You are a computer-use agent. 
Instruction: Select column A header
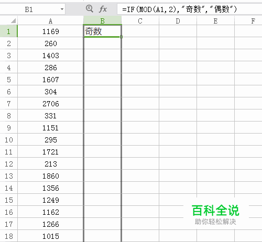(x=50, y=21)
